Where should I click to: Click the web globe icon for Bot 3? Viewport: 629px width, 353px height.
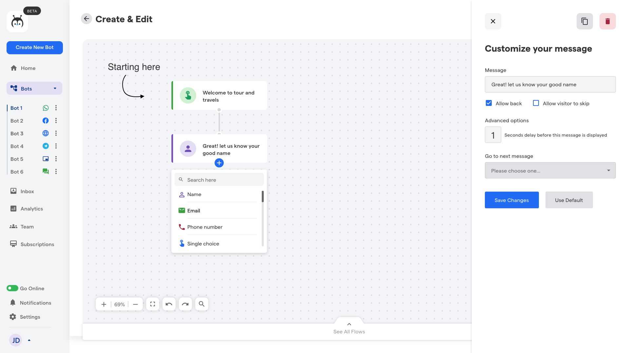pos(46,133)
